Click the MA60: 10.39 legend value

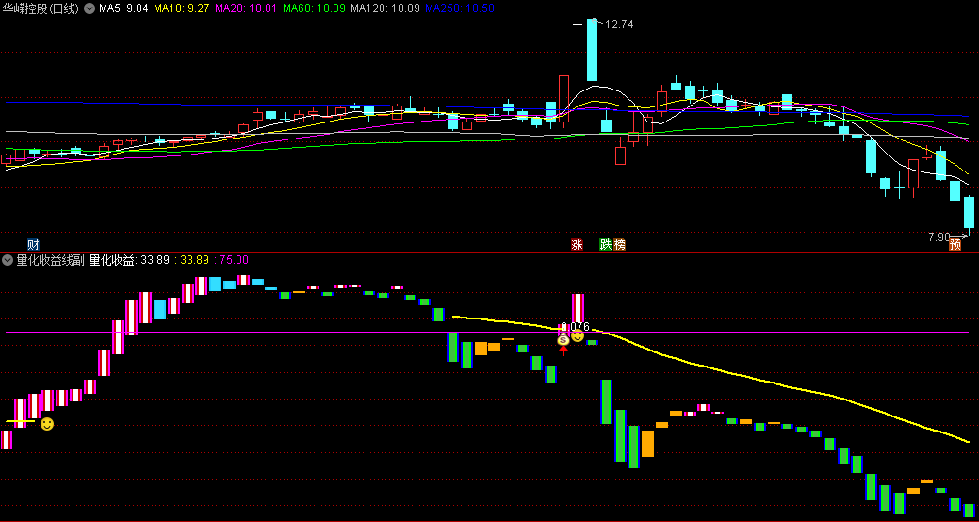point(314,8)
